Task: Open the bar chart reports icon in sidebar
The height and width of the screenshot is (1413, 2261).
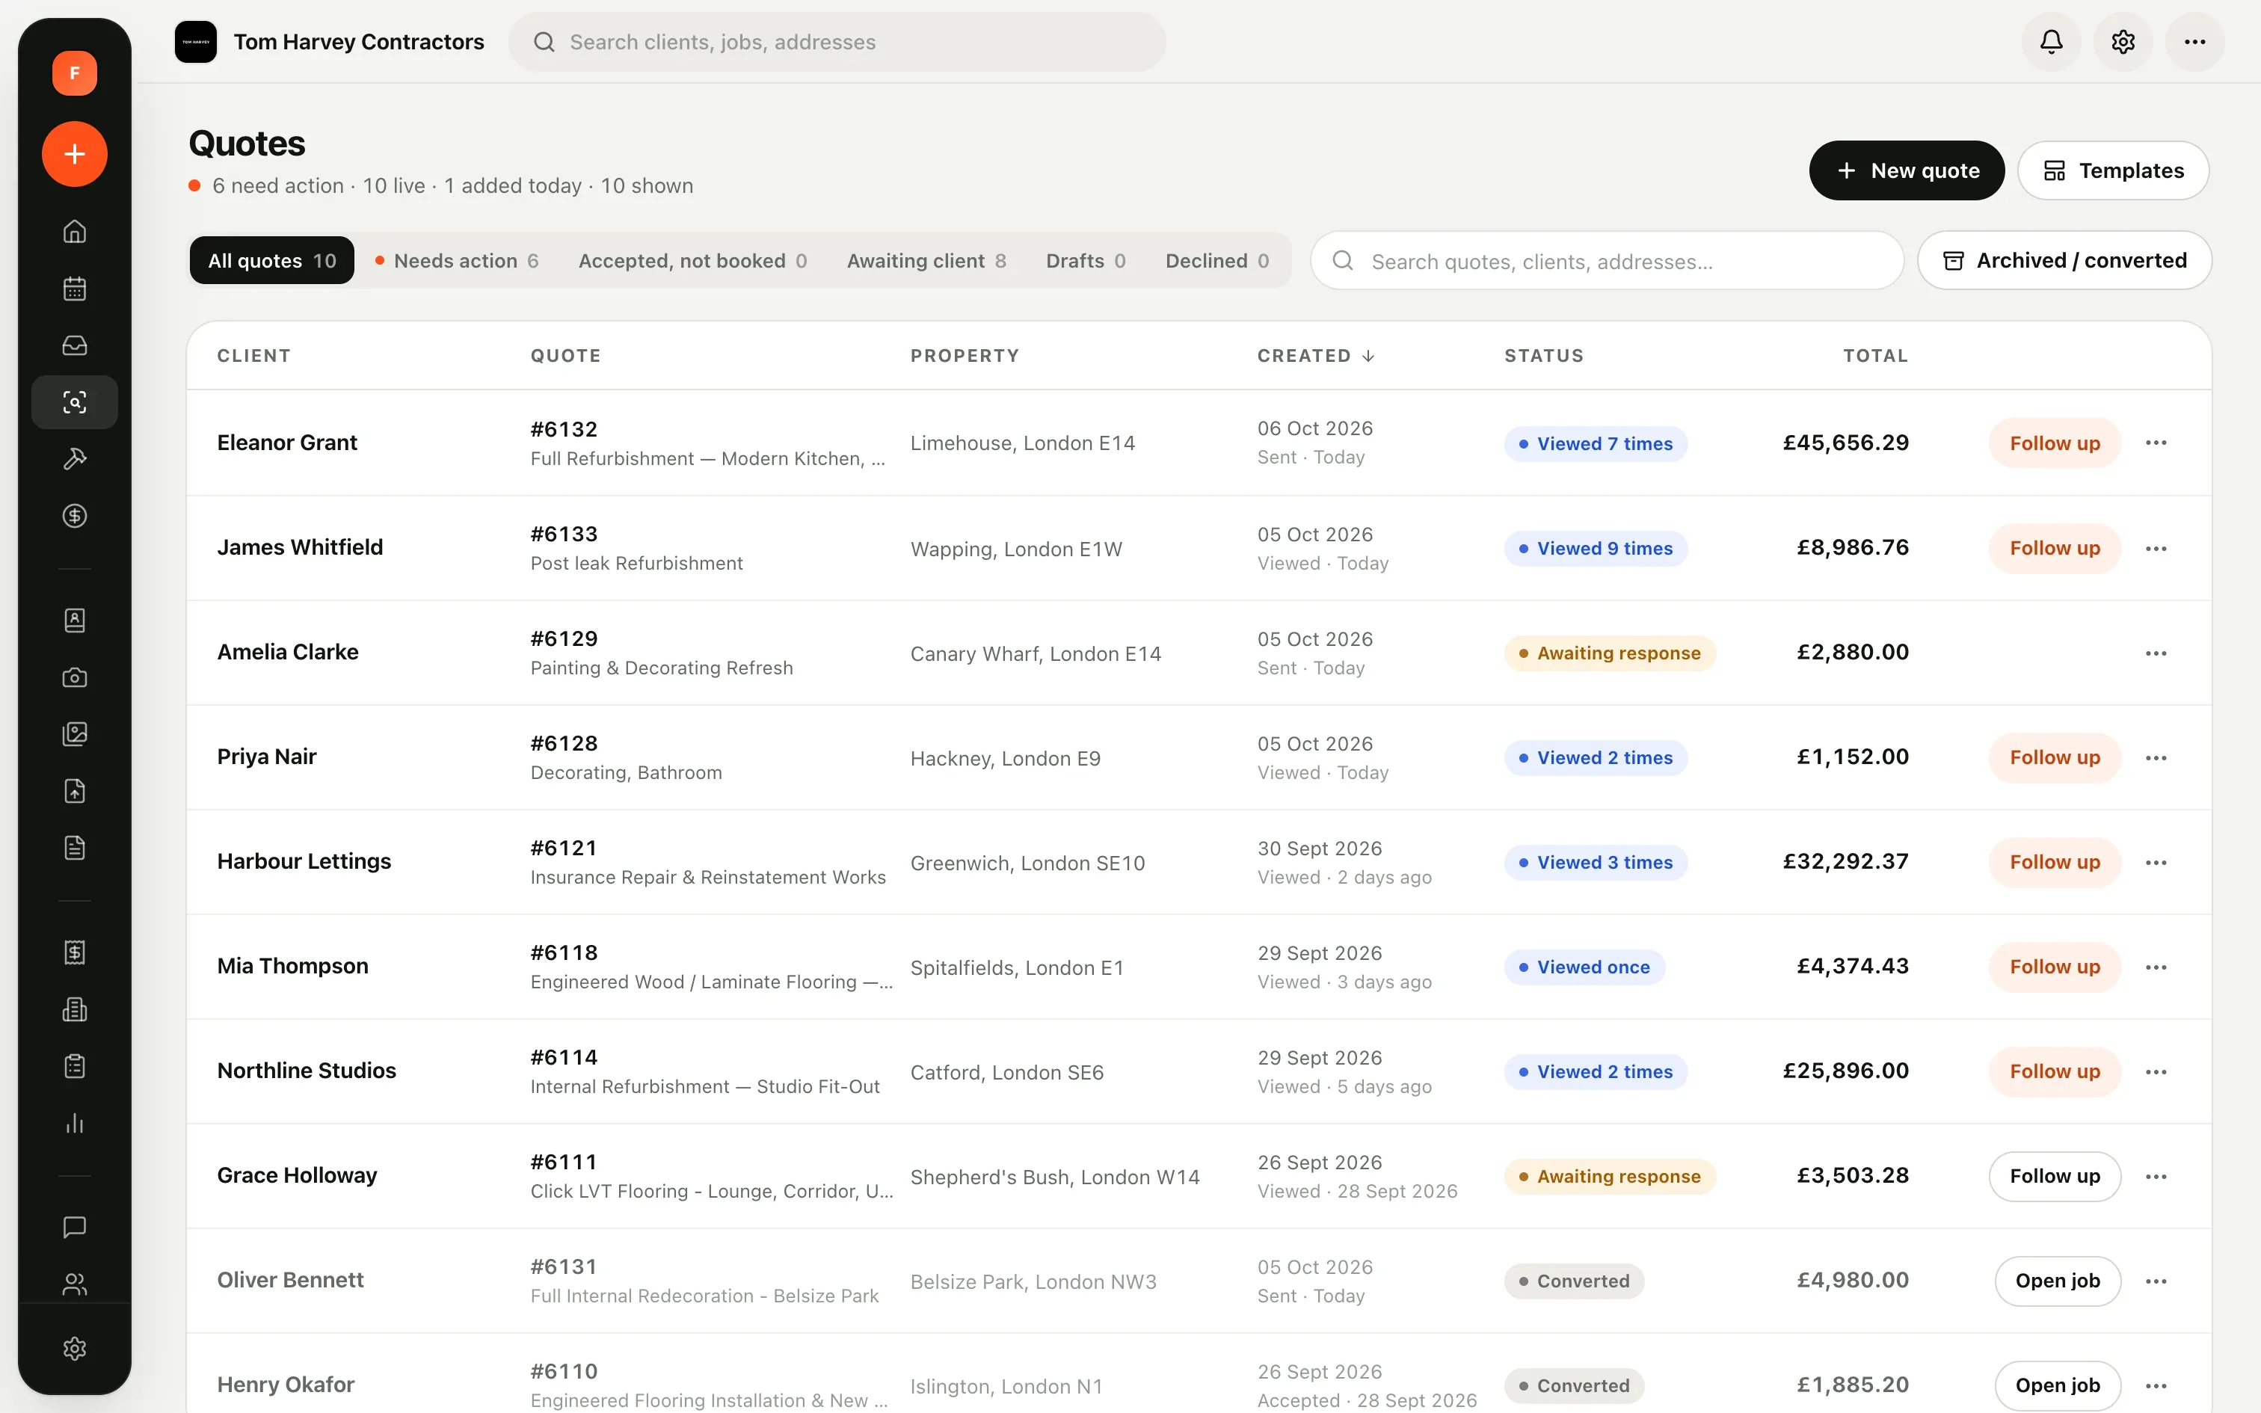Action: pyautogui.click(x=75, y=1123)
